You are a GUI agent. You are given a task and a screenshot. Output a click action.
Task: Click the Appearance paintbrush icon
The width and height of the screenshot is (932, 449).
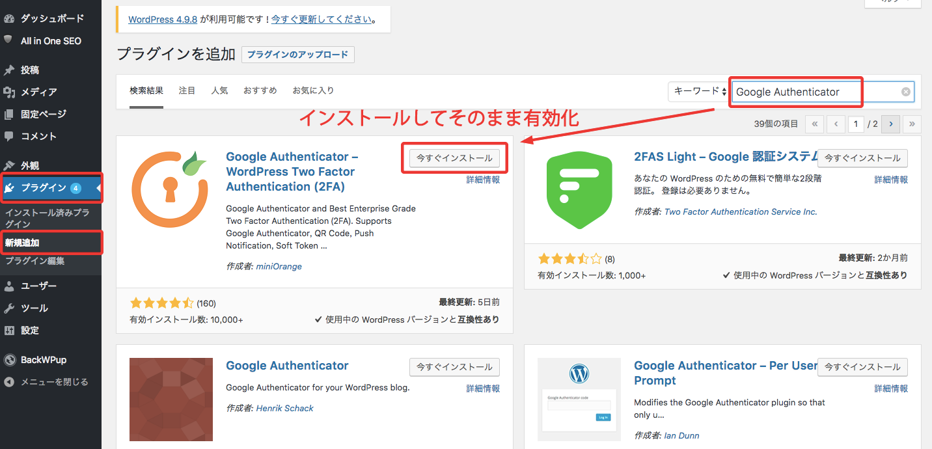pyautogui.click(x=8, y=165)
